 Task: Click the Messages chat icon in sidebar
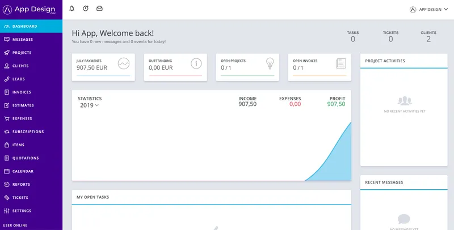click(7, 40)
